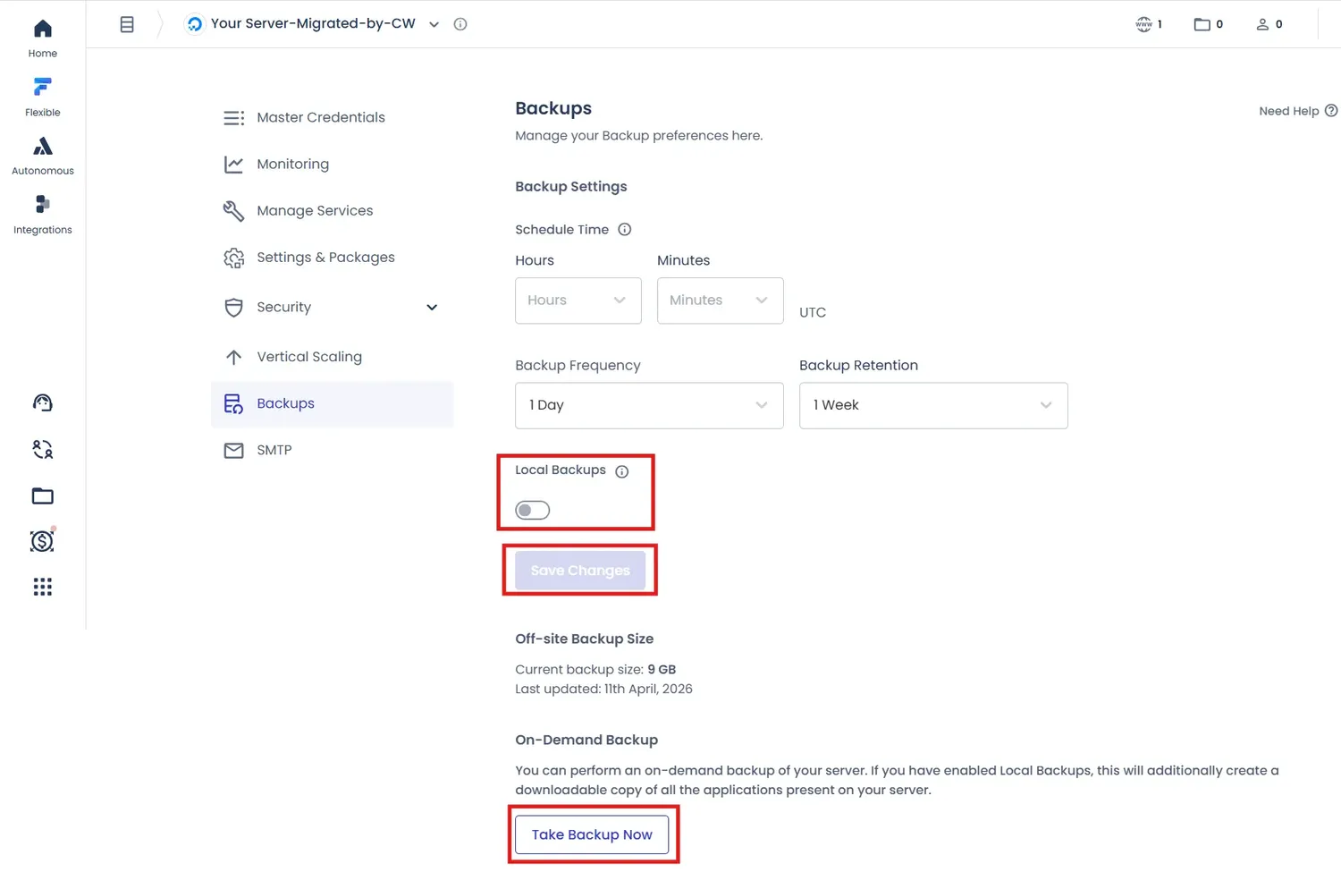Image resolution: width=1341 pixels, height=872 pixels.
Task: Click Take Backup Now button
Action: point(592,834)
